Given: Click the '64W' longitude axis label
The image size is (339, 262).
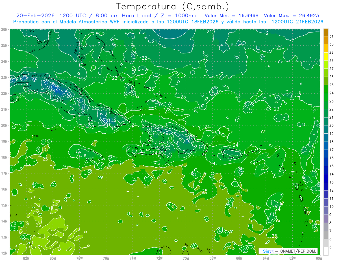Looking at the screenshot, I should point(266,258).
